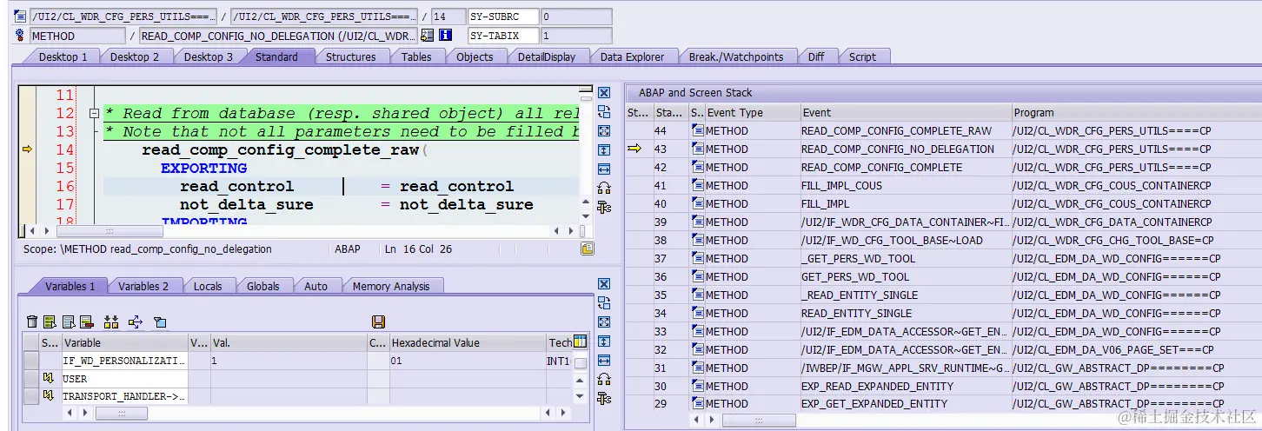
Task: Maximize variables pane vertically
Action: pyautogui.click(x=604, y=341)
